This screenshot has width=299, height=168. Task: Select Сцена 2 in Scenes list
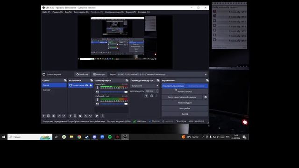point(54,90)
